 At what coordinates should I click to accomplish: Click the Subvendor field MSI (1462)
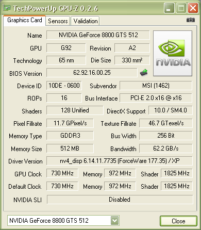point(156,86)
